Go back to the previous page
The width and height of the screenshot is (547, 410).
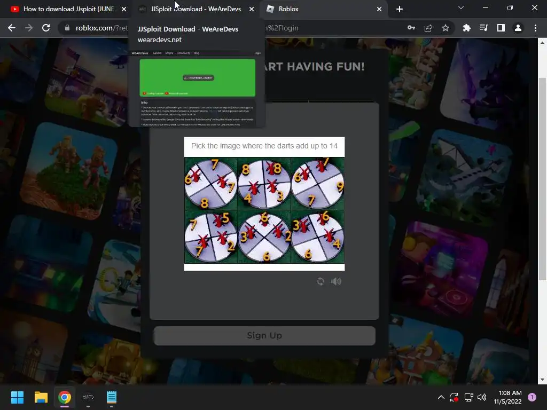tap(12, 28)
